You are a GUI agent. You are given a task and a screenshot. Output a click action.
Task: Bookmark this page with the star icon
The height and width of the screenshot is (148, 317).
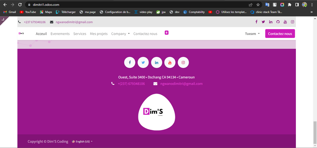pos(258,4)
